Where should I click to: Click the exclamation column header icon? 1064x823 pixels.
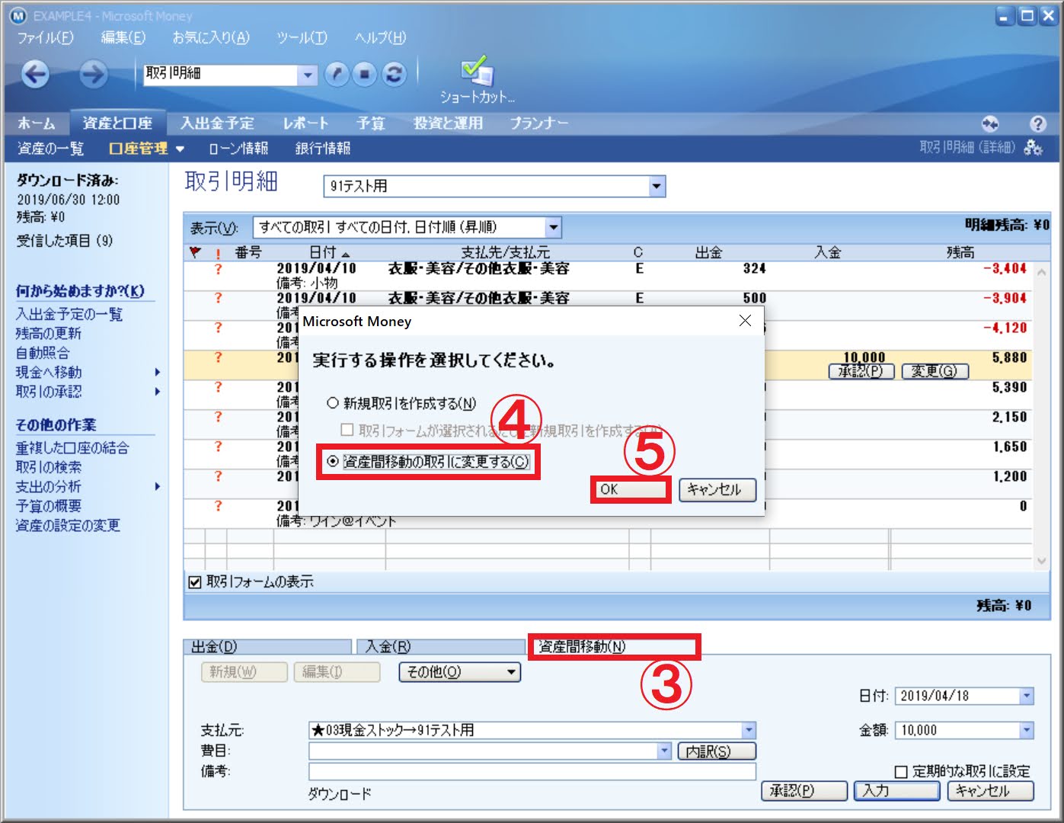tap(219, 253)
